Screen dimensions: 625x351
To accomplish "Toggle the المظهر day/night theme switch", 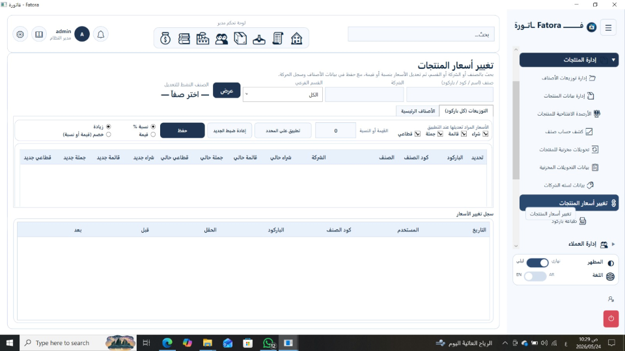I will click(537, 263).
